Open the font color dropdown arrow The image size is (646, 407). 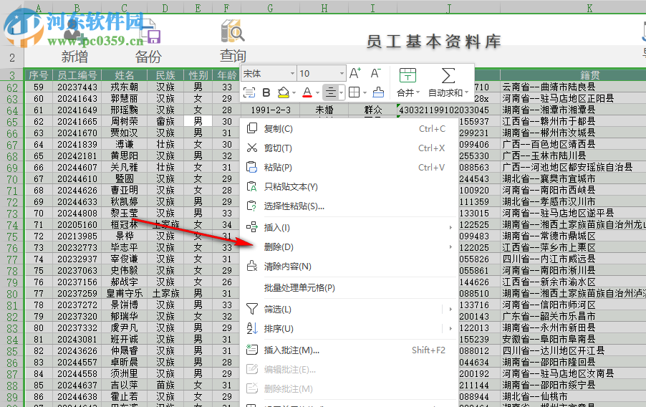(317, 93)
